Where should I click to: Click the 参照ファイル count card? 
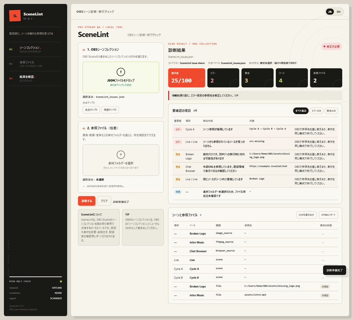click(326, 78)
